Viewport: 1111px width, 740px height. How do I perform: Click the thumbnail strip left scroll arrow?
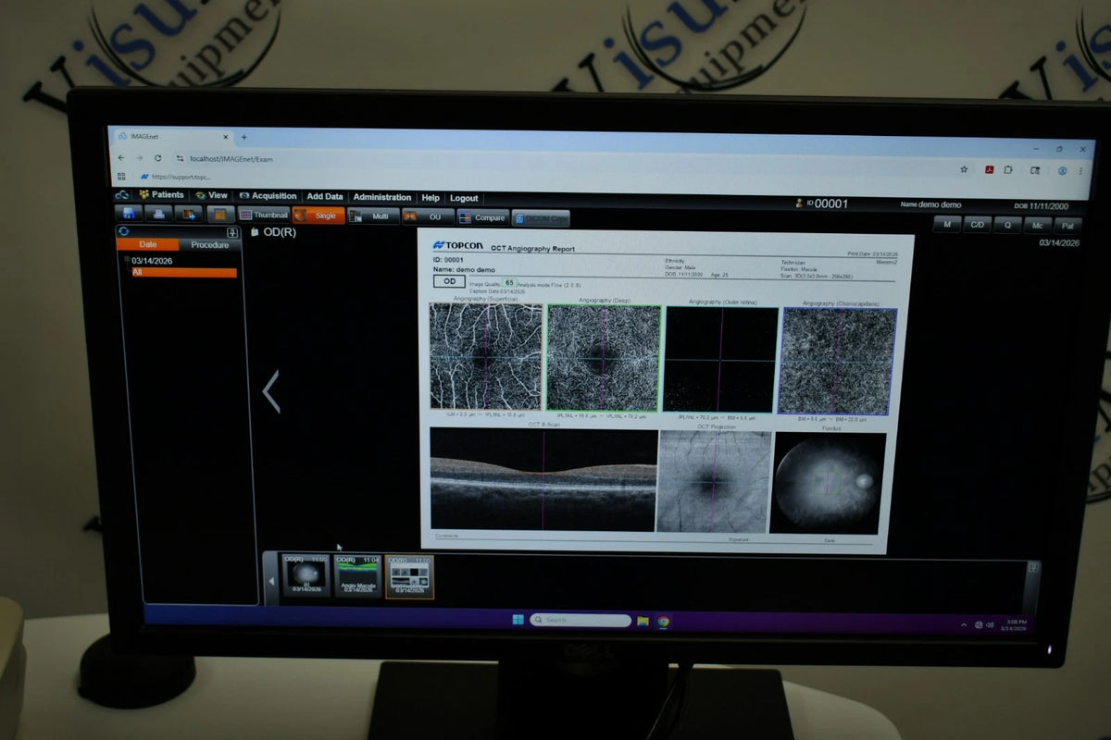[x=272, y=581]
